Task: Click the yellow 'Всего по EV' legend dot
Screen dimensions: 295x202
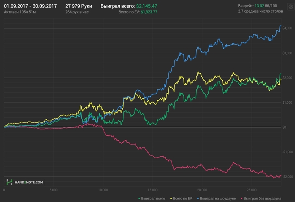Action: (x=171, y=197)
